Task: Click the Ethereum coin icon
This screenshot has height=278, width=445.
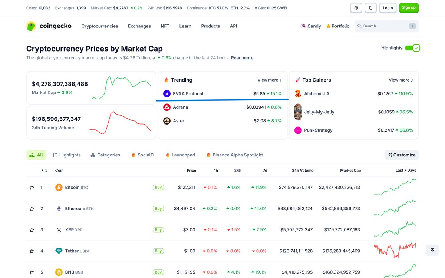Action: (x=59, y=209)
